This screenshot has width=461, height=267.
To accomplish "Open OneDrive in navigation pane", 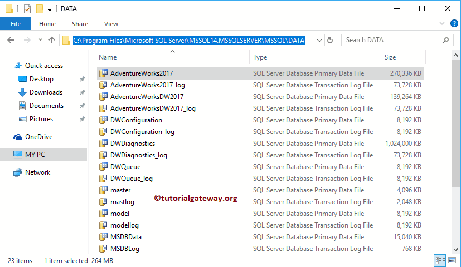I will click(38, 137).
